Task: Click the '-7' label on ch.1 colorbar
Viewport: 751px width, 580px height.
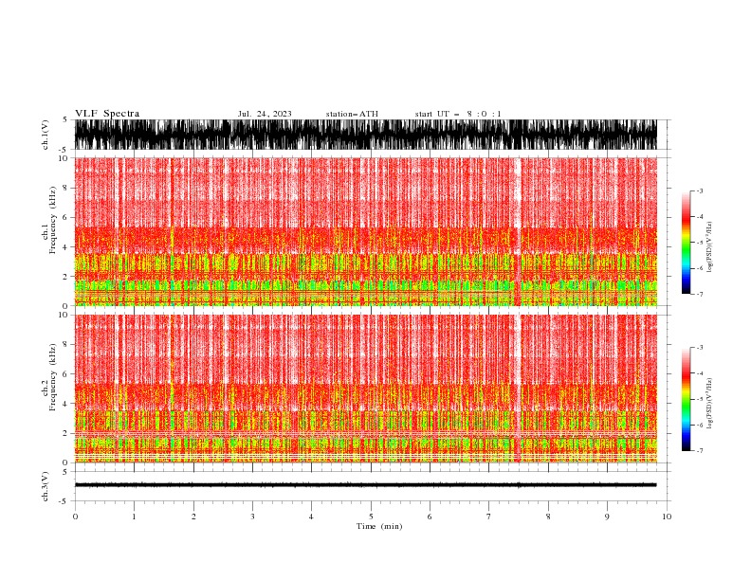Action: click(700, 294)
